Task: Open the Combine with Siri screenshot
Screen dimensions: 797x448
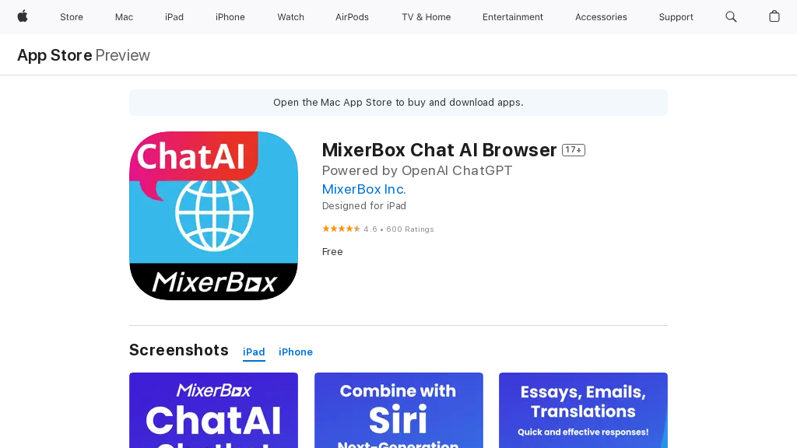Action: [398, 410]
